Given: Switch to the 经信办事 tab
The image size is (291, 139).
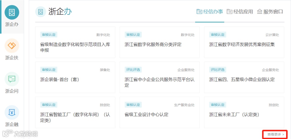Looking at the screenshot, I should click(x=210, y=12).
